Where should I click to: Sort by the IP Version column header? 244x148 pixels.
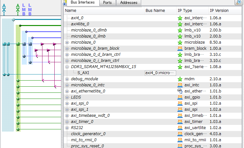click(x=219, y=11)
